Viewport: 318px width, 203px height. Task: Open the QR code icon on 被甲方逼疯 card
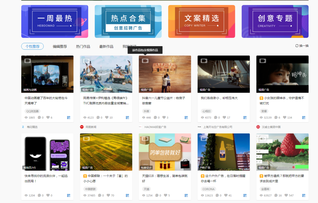(304, 196)
